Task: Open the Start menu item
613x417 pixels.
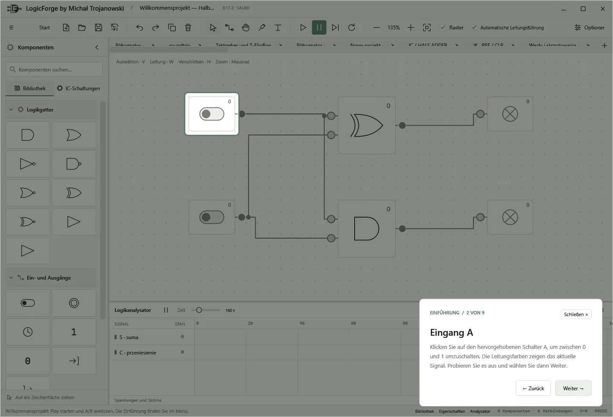Action: point(44,28)
